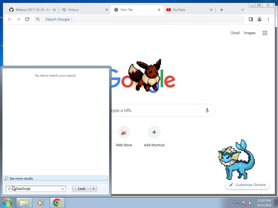Expand the tab search chevron
The image size is (278, 208).
click(243, 10)
